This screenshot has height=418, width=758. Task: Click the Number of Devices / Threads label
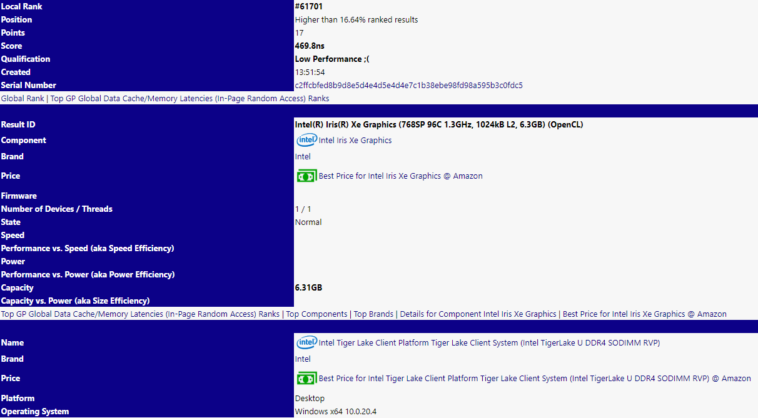[x=57, y=209]
